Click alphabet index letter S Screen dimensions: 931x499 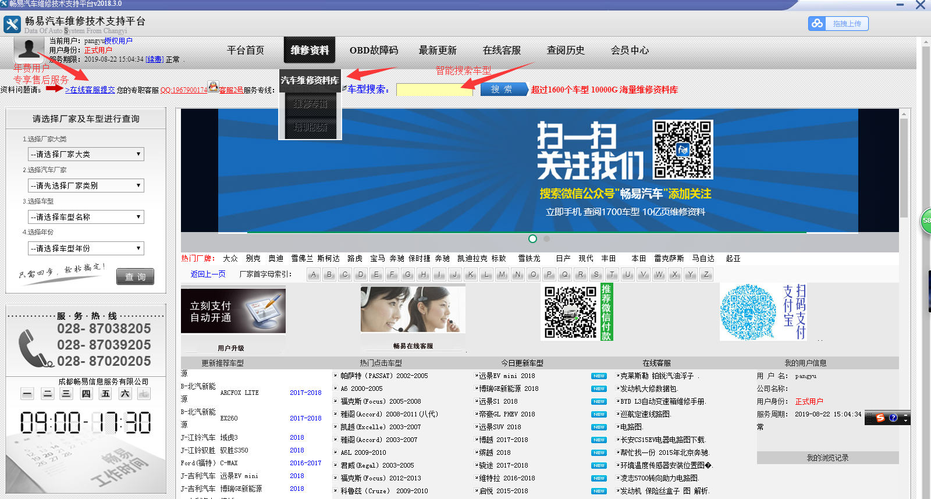click(x=596, y=275)
